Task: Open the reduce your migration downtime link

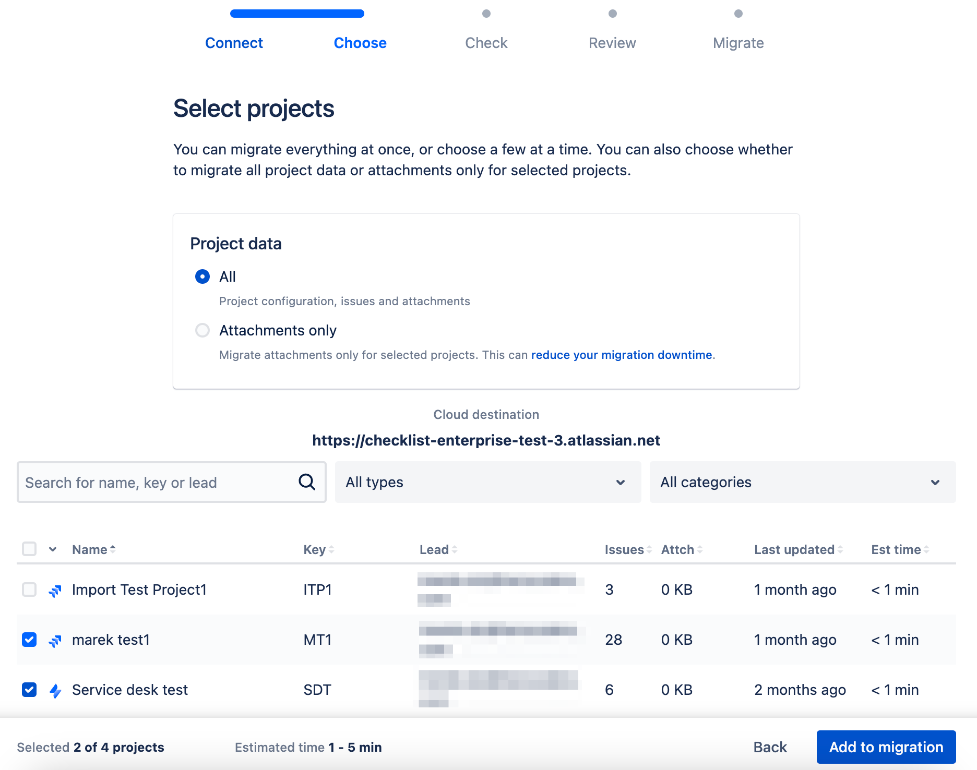Action: [621, 355]
